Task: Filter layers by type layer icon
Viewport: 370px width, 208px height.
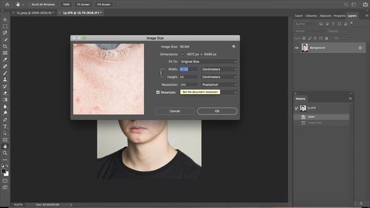Action: [x=333, y=24]
